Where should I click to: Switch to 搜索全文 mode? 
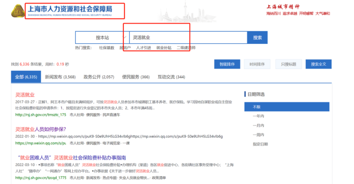[319, 64]
